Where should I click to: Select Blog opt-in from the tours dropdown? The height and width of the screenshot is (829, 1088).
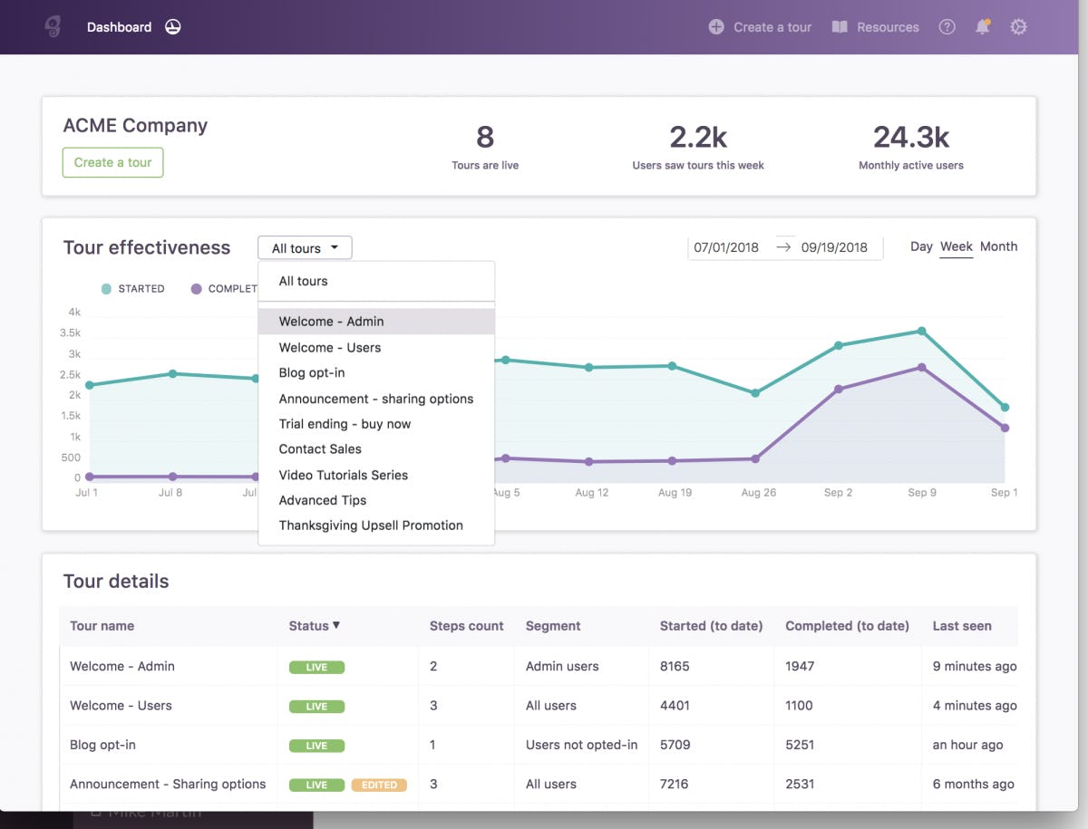pyautogui.click(x=312, y=372)
